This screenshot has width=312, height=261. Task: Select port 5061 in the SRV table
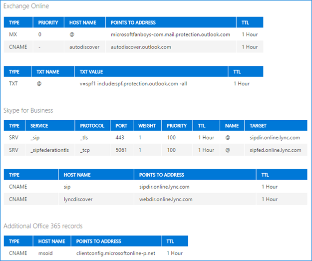click(x=121, y=150)
